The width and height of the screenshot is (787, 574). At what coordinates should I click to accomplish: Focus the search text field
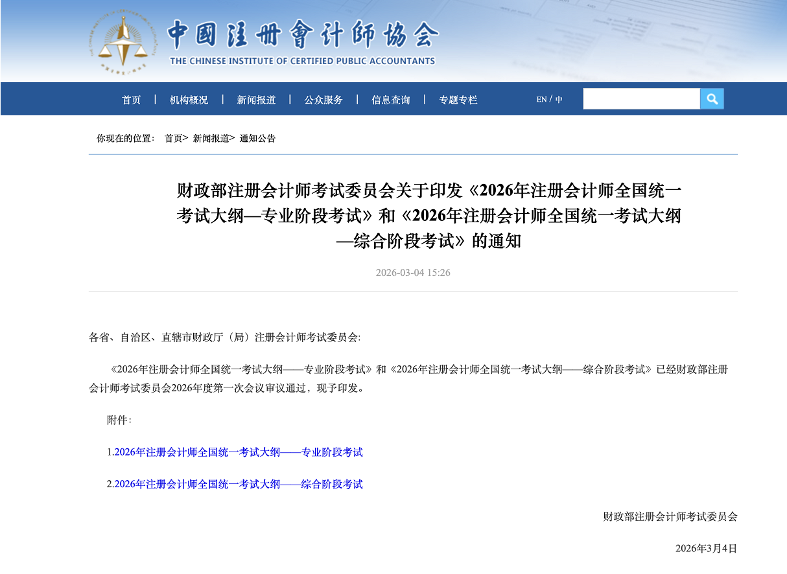[640, 99]
